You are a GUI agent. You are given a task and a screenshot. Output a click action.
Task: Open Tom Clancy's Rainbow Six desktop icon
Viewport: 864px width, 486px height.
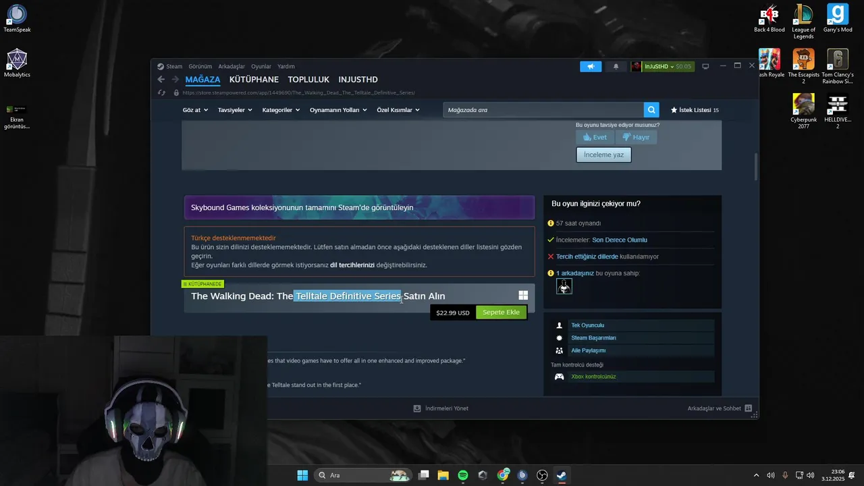tap(838, 66)
